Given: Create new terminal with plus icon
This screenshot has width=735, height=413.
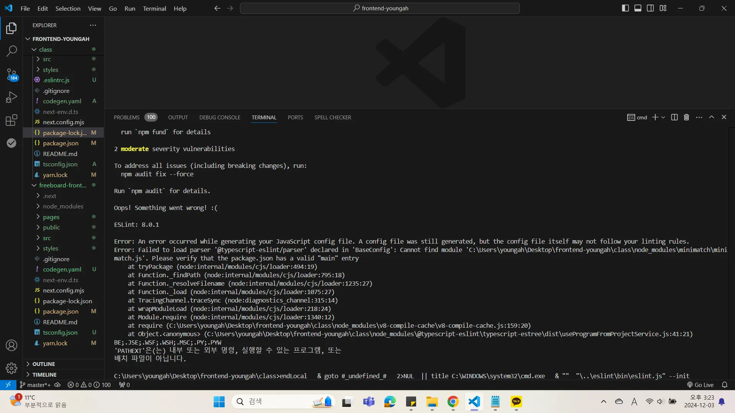Looking at the screenshot, I should [655, 117].
